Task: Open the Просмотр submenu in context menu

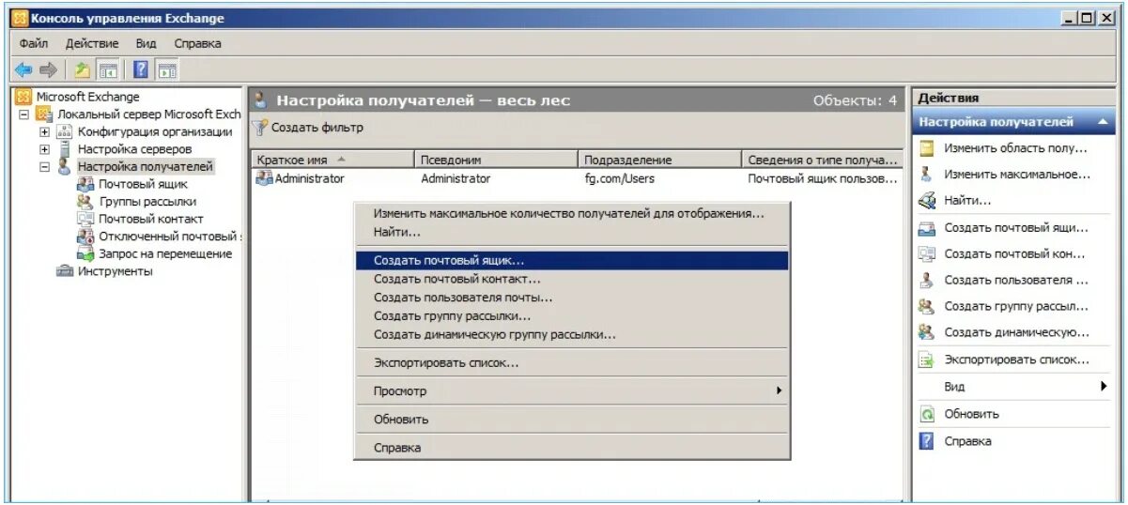Action: click(571, 390)
